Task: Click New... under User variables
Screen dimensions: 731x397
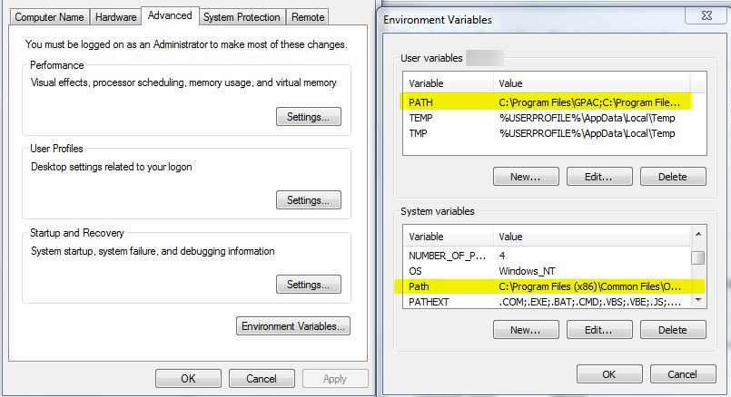Action: click(x=525, y=177)
